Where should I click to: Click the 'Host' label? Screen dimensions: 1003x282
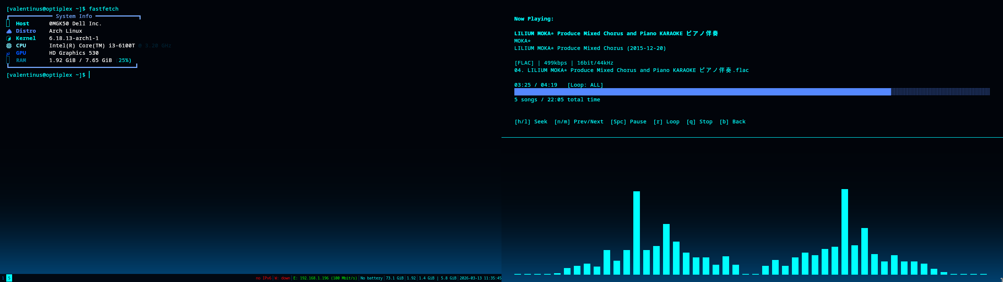tap(23, 24)
